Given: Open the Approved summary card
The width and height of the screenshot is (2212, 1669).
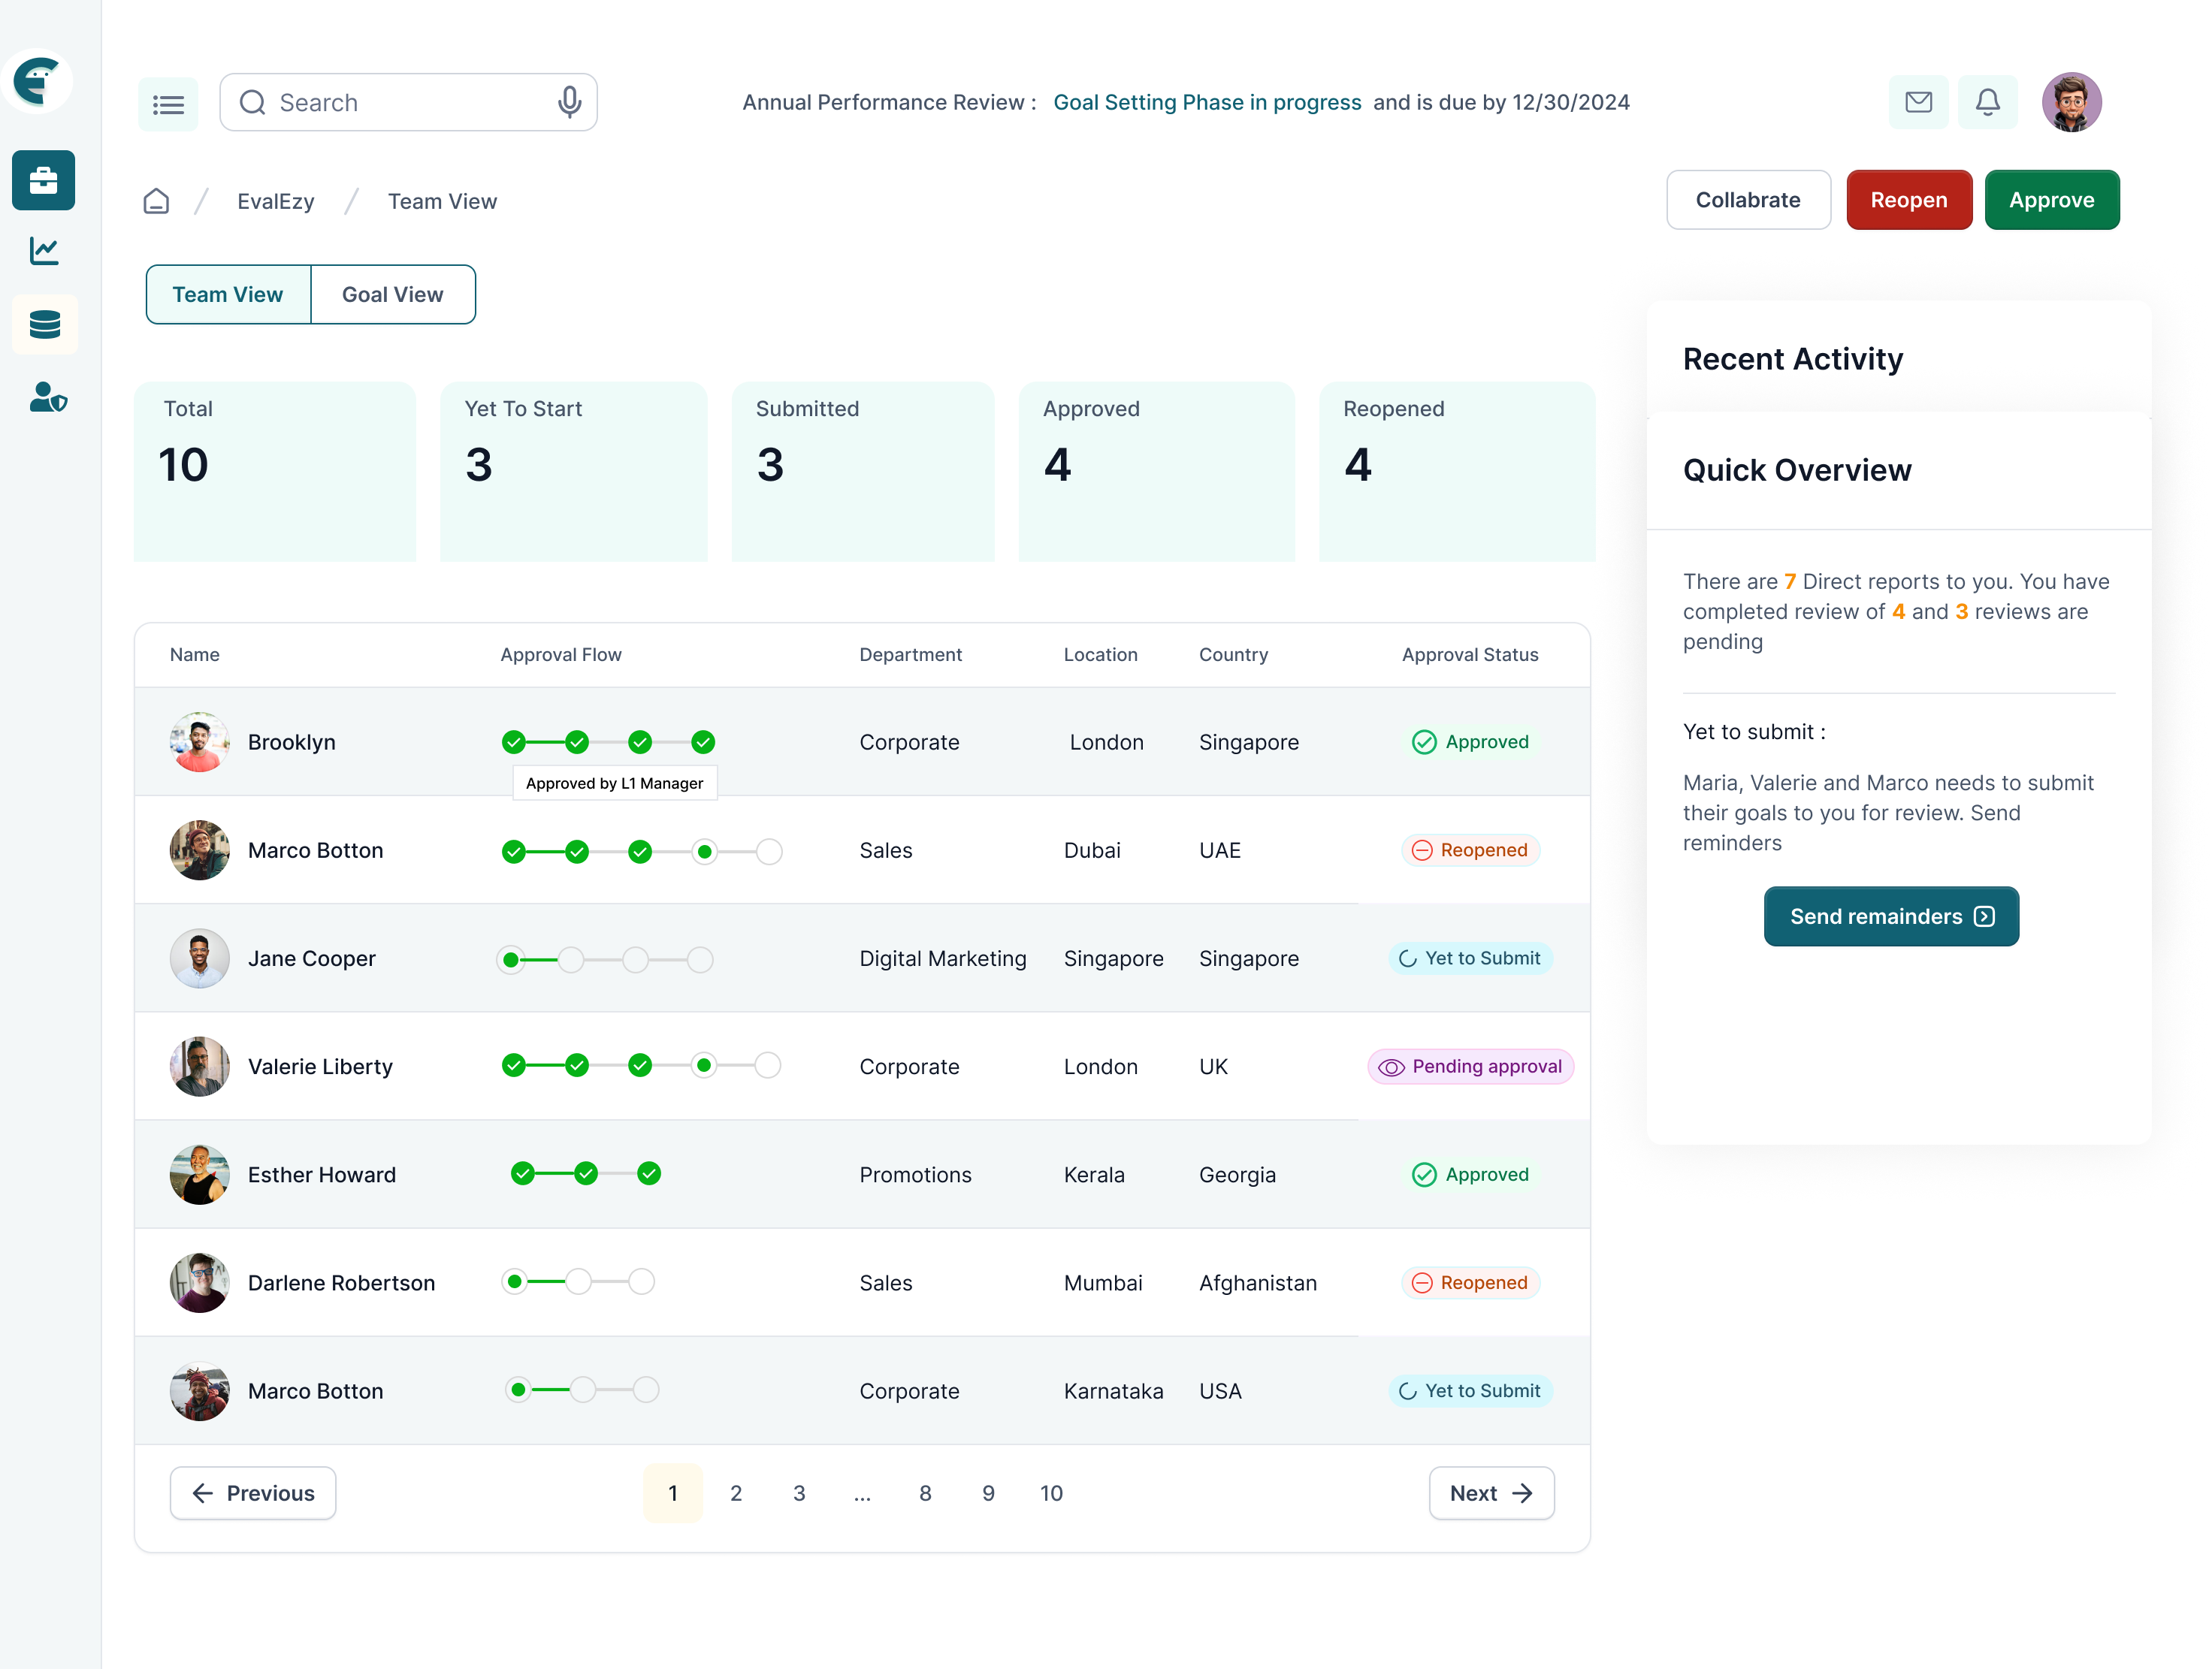Looking at the screenshot, I should [1156, 472].
